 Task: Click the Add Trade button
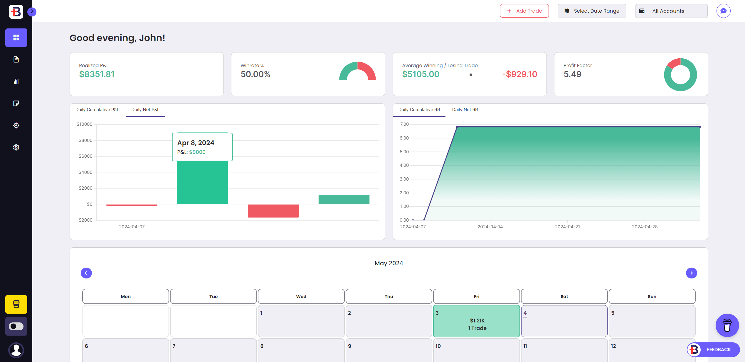pyautogui.click(x=523, y=11)
